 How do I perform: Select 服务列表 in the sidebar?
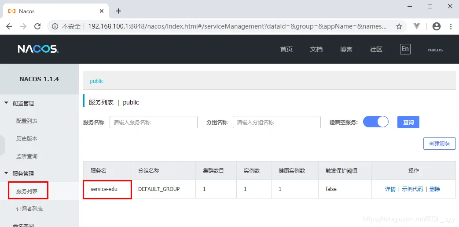coord(27,191)
